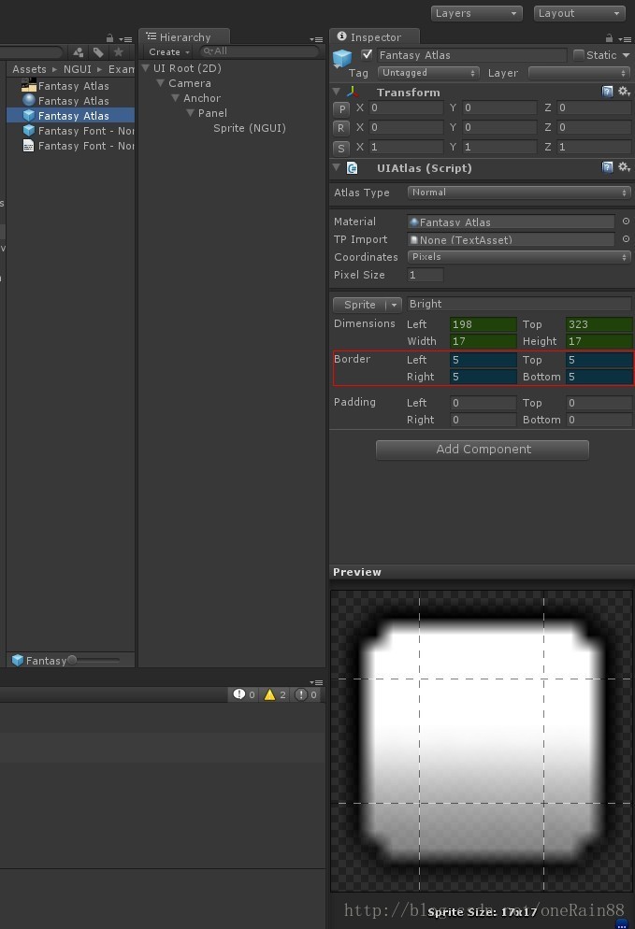Viewport: 635px width, 929px height.
Task: Select Sprite (NGUI) in Hierarchy
Action: pyautogui.click(x=250, y=128)
